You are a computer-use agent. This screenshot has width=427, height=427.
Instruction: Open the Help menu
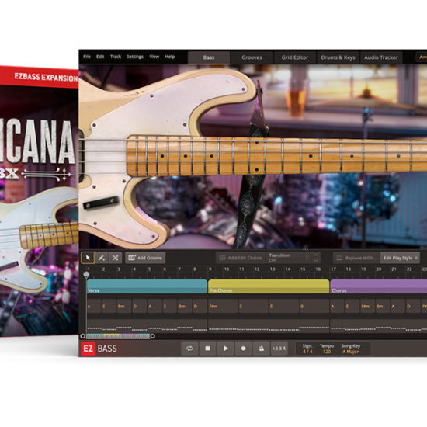[170, 57]
